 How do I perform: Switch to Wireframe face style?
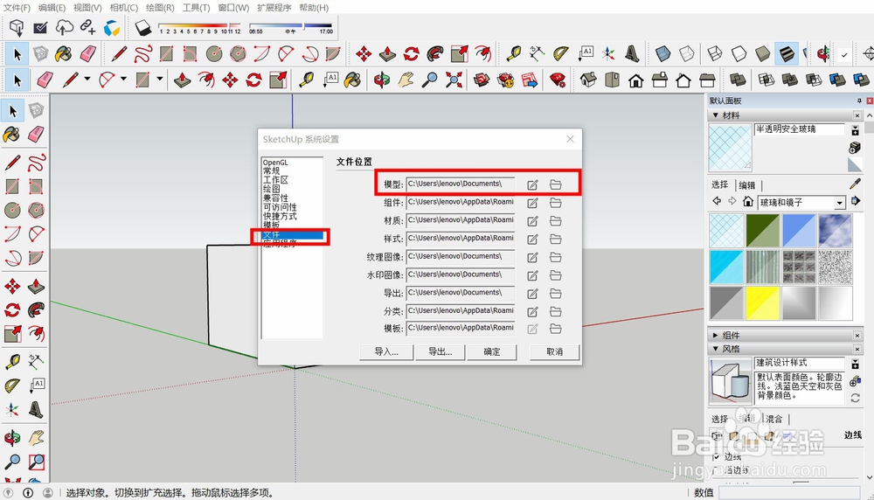tap(715, 53)
